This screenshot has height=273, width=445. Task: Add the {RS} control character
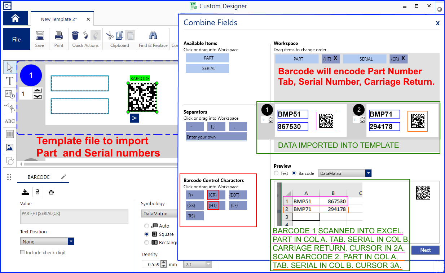coord(195,216)
